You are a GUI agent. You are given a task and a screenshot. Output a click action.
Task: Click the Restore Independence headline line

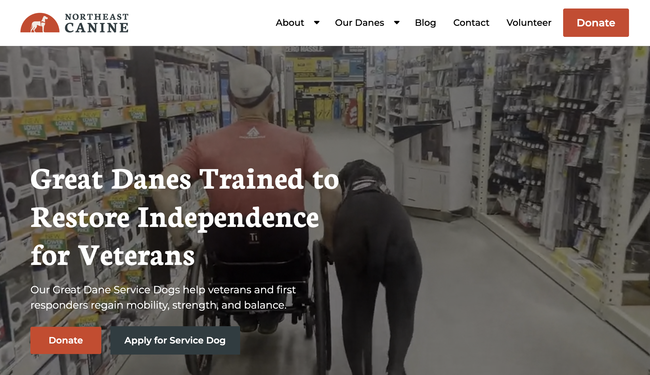click(x=175, y=218)
